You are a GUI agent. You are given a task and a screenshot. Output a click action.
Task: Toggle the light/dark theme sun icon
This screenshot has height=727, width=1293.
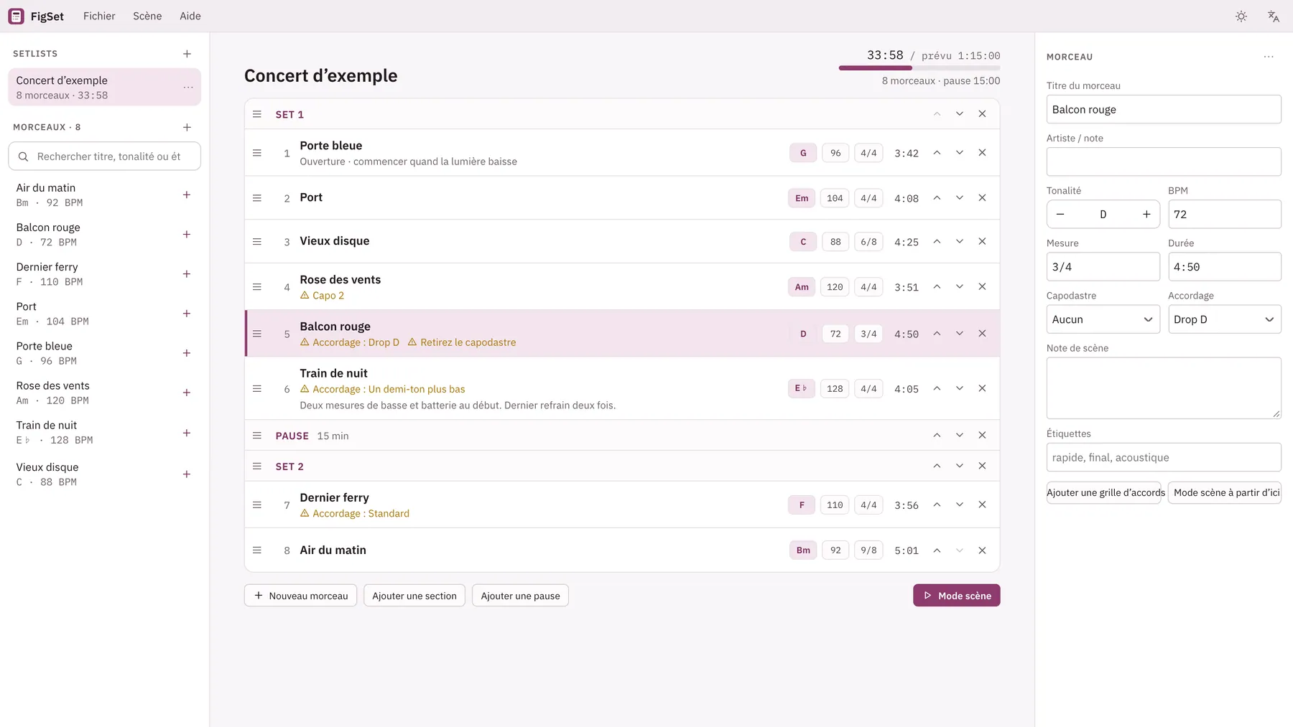pyautogui.click(x=1241, y=17)
